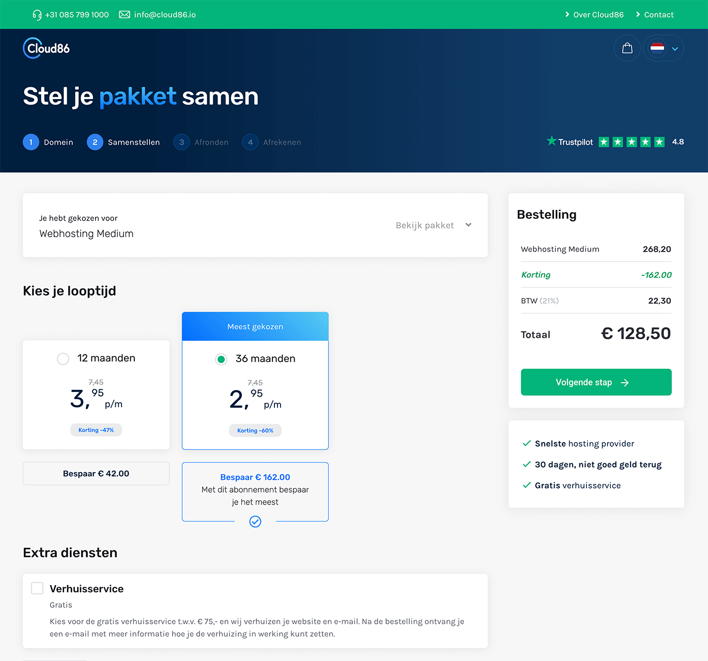Screen dimensions: 708x661
Task: Click the Bespaar € 42.00 banner
Action: pyautogui.click(x=96, y=473)
